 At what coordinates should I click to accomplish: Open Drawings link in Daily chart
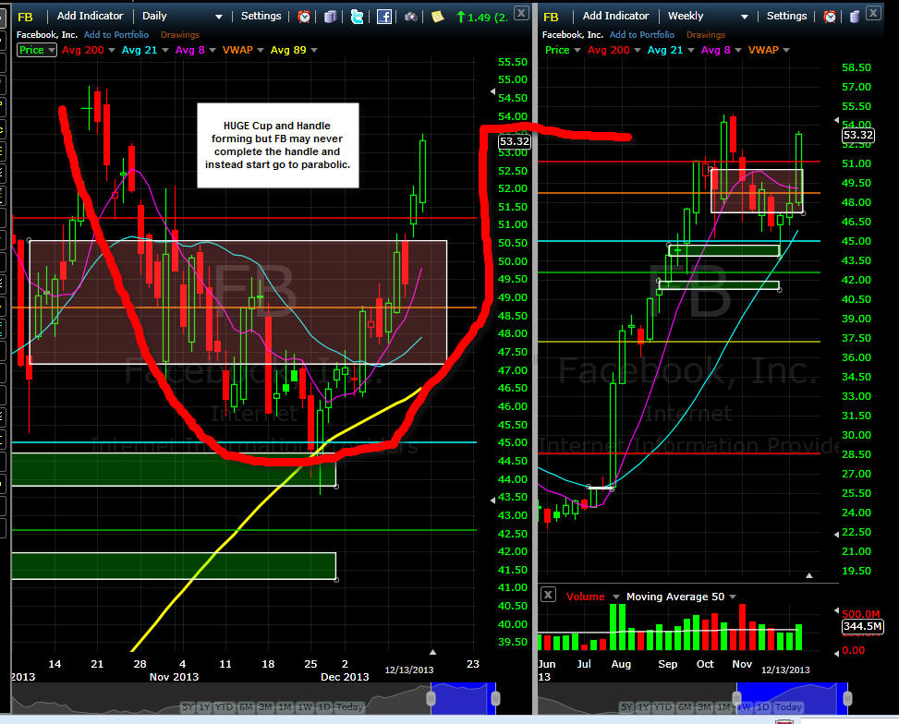click(x=180, y=35)
